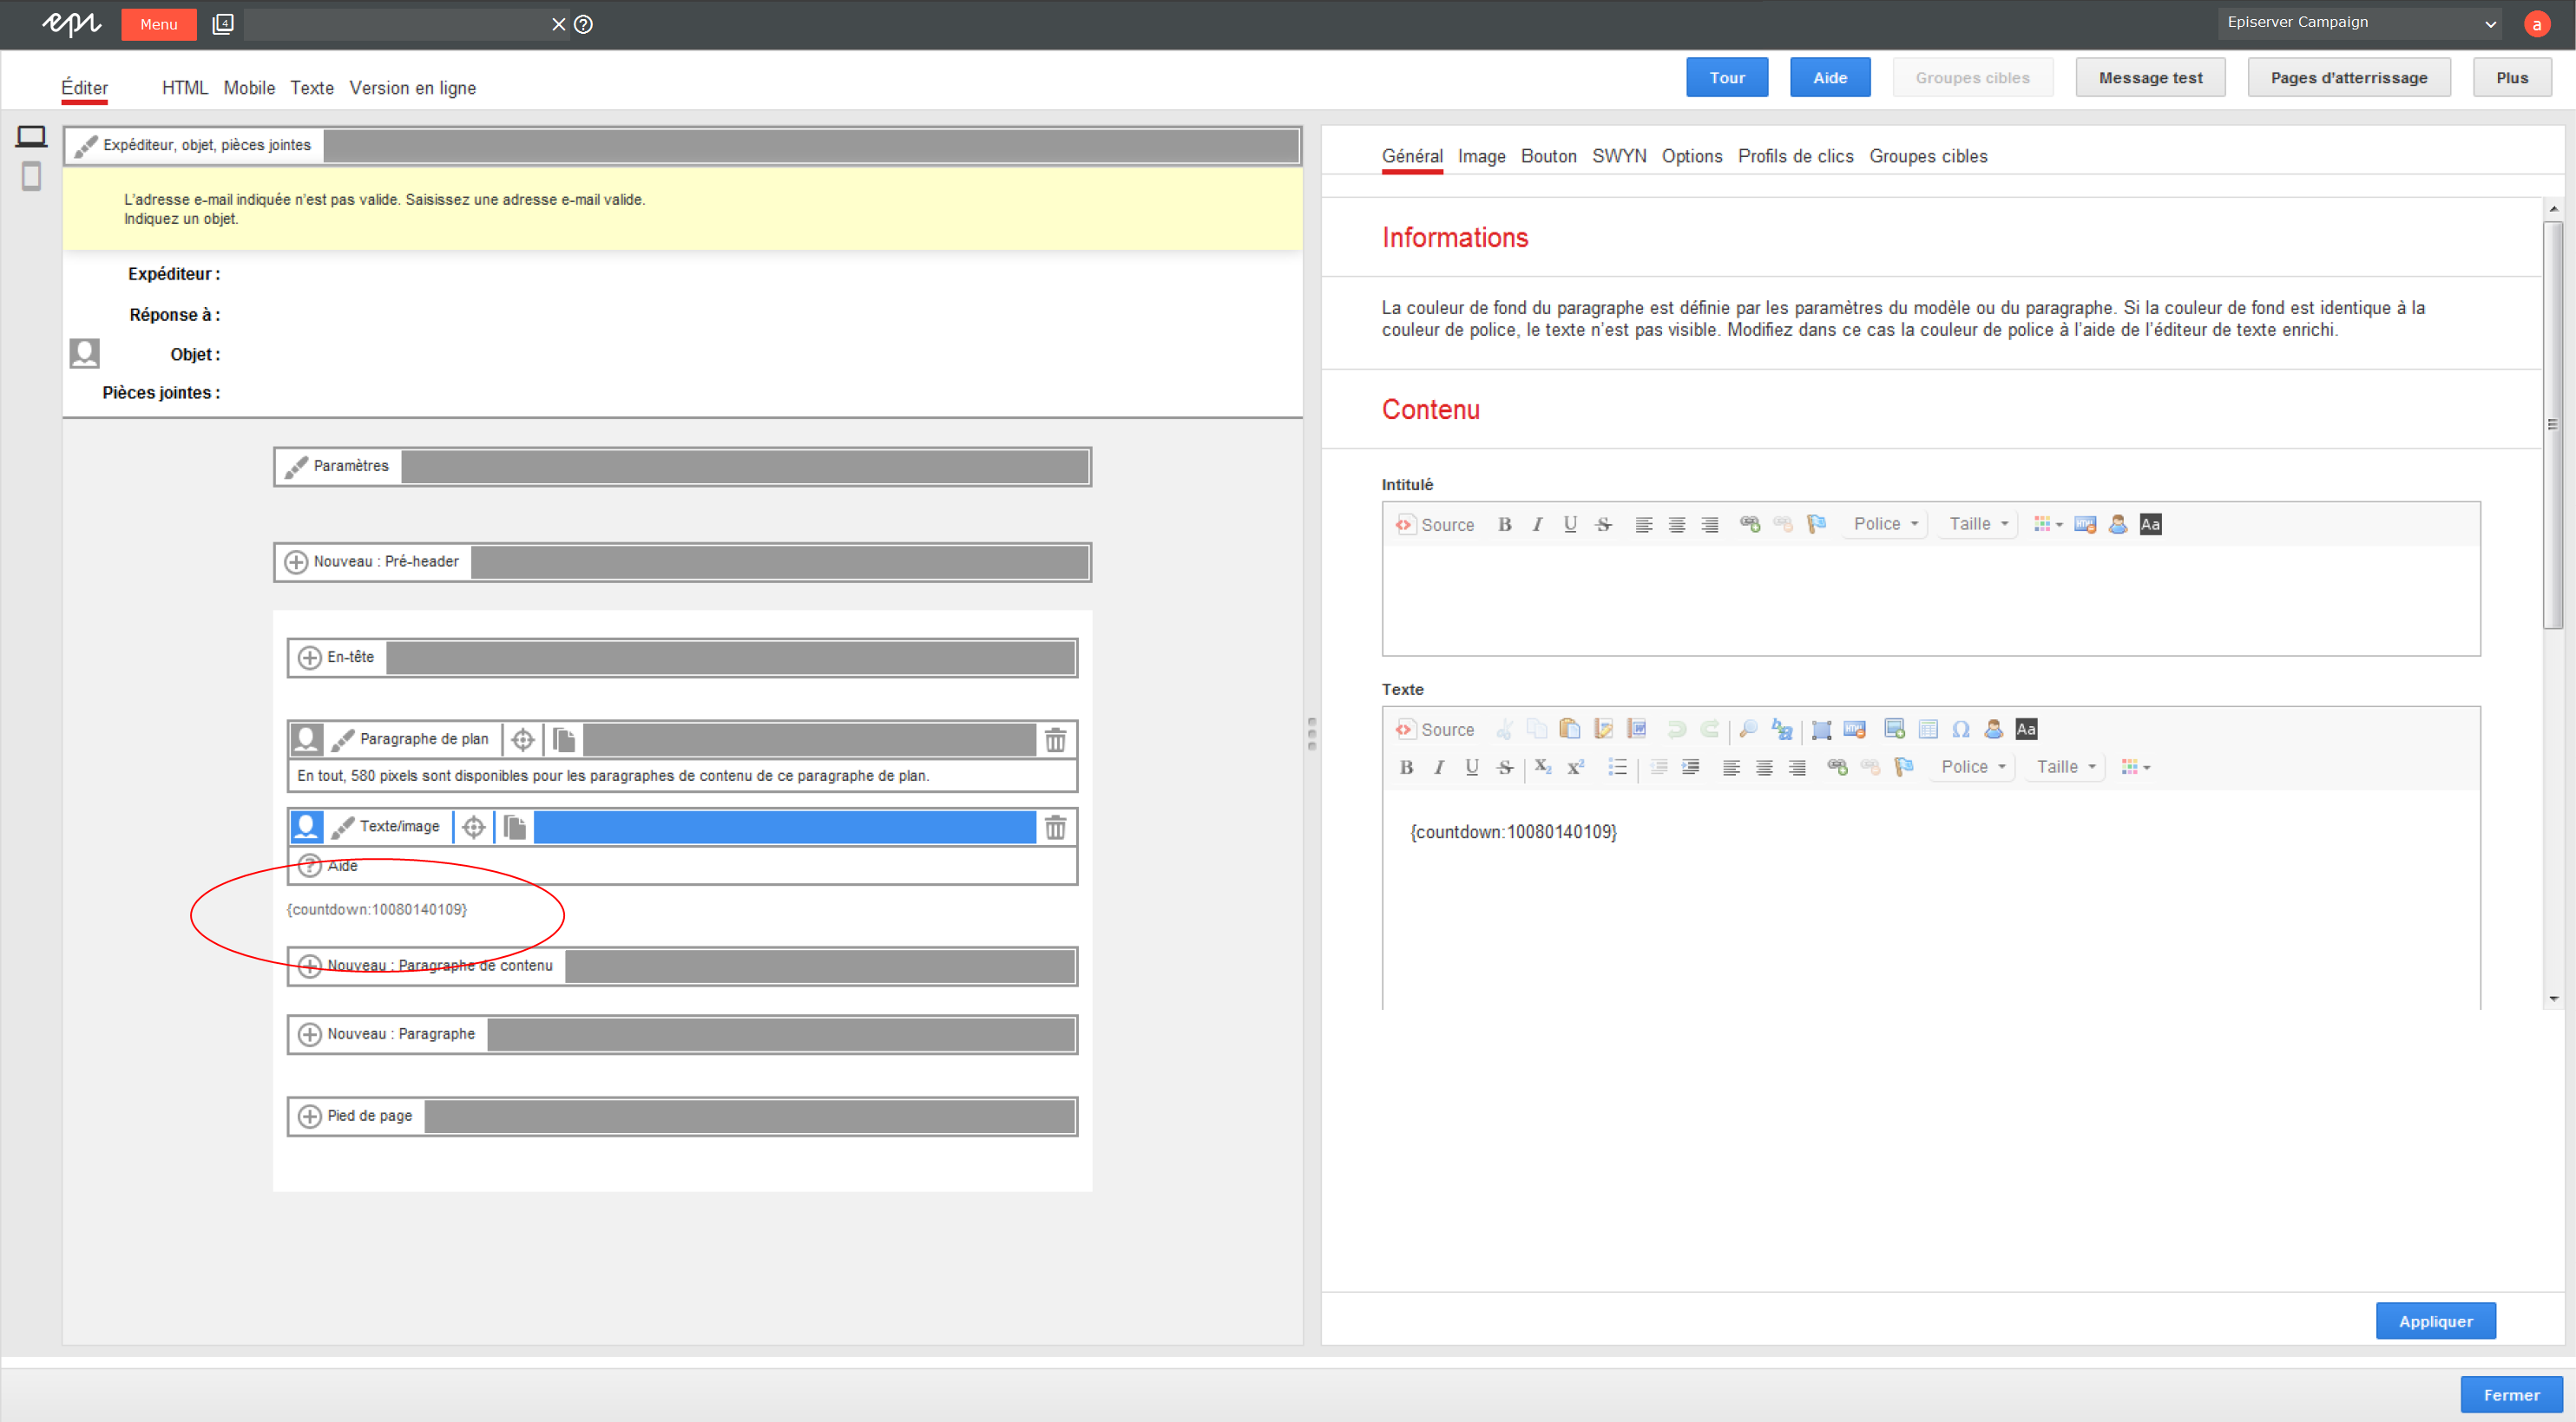
Task: Open the Episerver Campaign dropdown
Action: click(2359, 23)
